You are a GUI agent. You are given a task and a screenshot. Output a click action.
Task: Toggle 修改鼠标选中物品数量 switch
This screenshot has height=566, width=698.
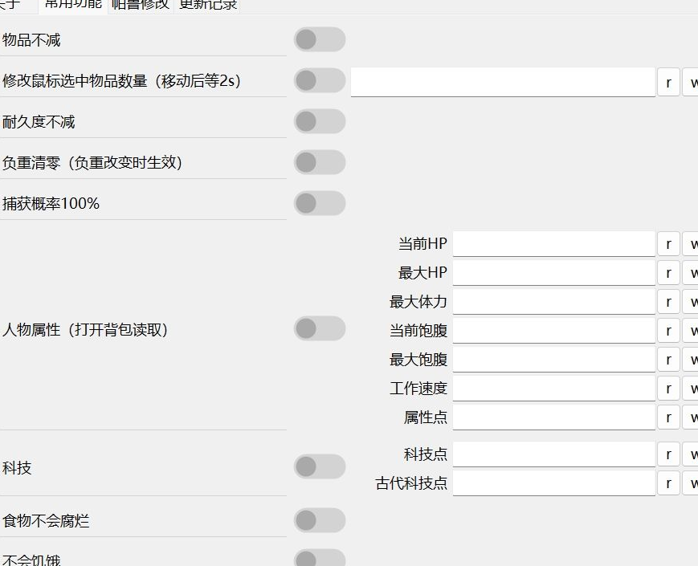tap(319, 80)
